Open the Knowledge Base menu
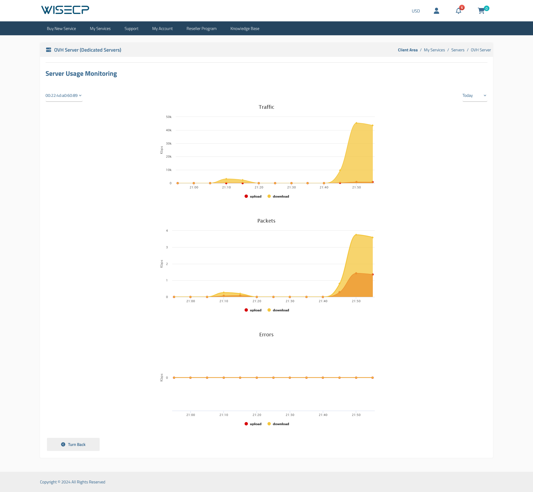Image resolution: width=533 pixels, height=492 pixels. pyautogui.click(x=245, y=29)
